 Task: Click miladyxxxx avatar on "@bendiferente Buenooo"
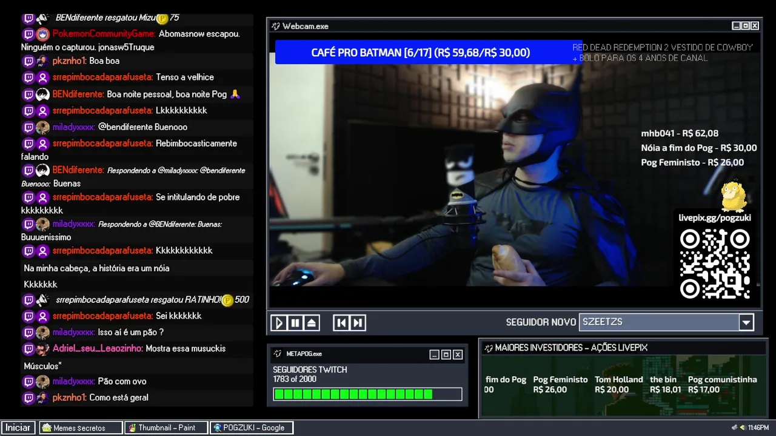tap(42, 127)
